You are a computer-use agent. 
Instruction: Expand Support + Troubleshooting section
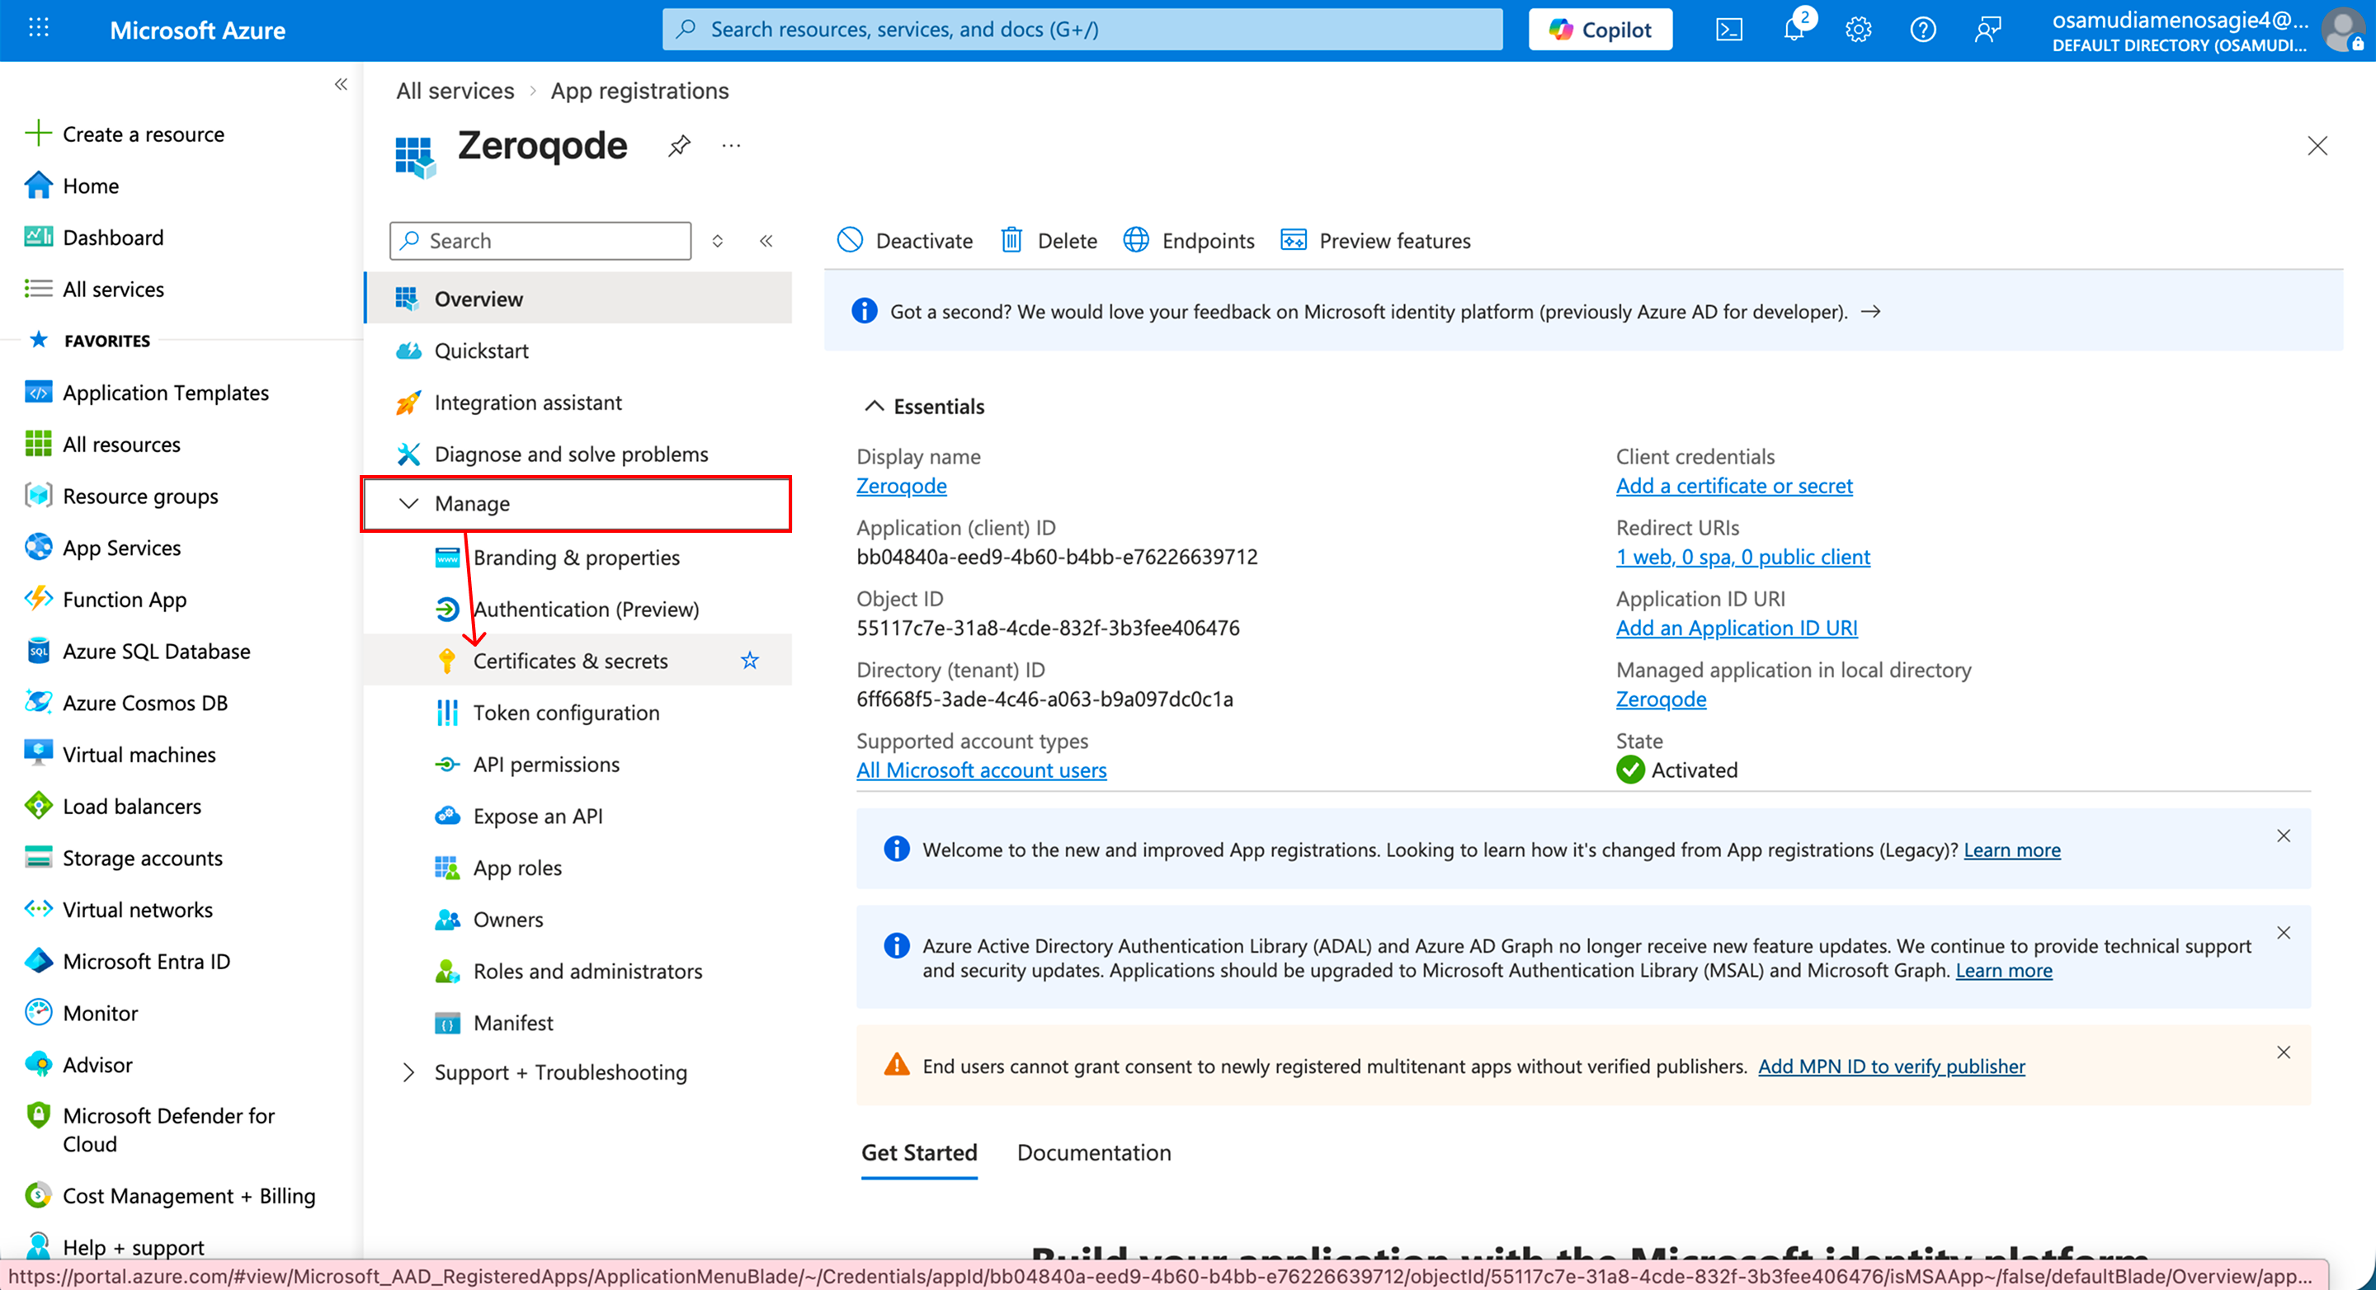coord(408,1072)
